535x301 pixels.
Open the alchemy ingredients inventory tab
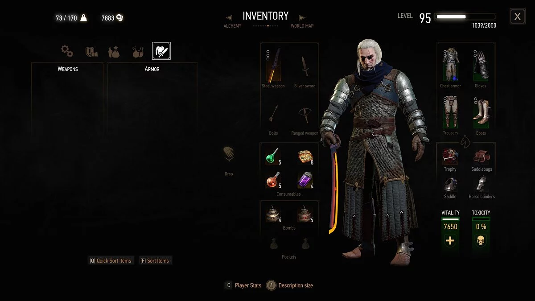[138, 52]
